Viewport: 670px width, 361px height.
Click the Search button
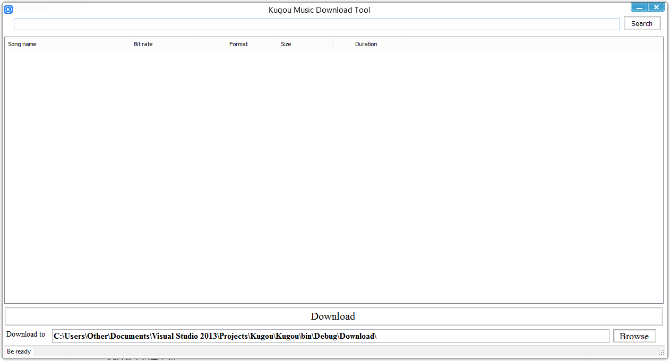(x=642, y=24)
